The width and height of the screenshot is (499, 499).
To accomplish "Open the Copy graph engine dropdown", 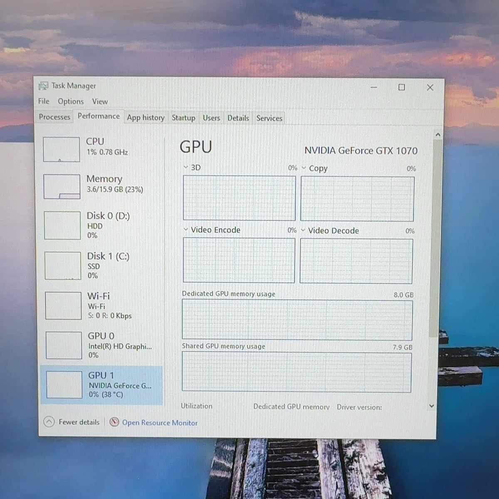I will click(x=304, y=168).
